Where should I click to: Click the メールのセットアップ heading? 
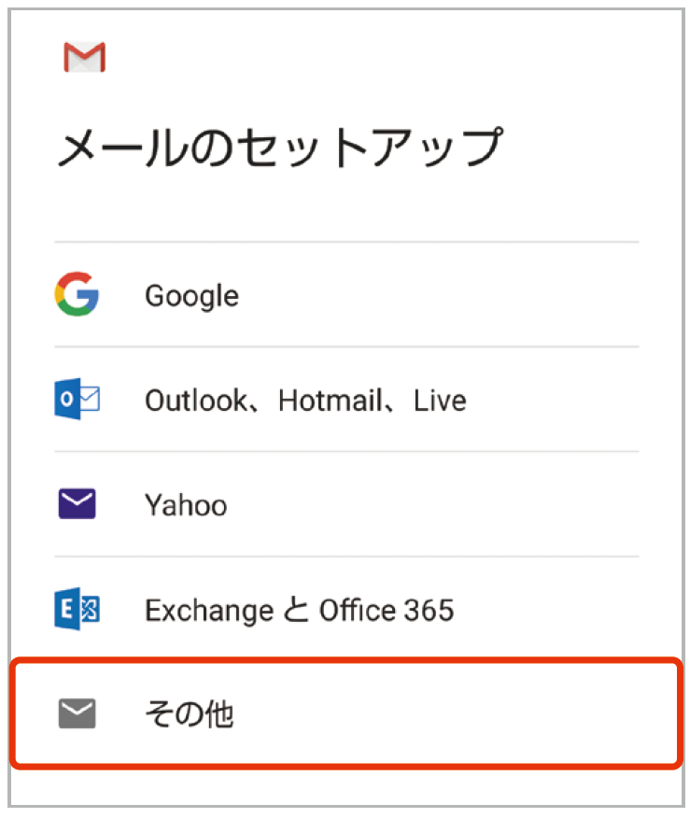(x=280, y=148)
